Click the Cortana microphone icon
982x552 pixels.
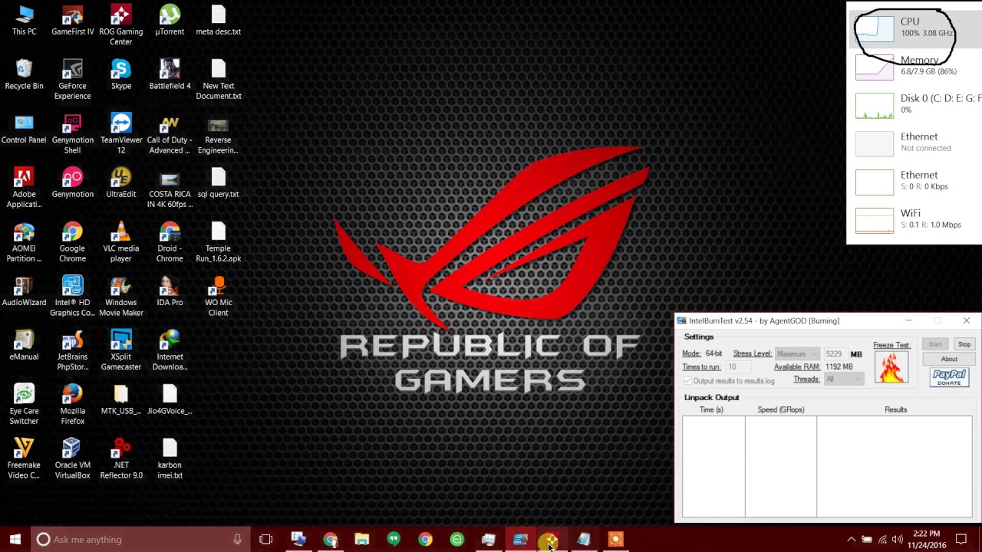(237, 539)
